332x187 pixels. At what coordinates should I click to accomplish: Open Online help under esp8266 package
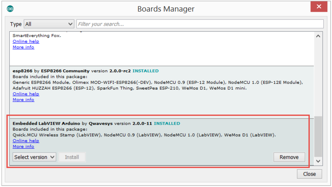click(x=26, y=94)
